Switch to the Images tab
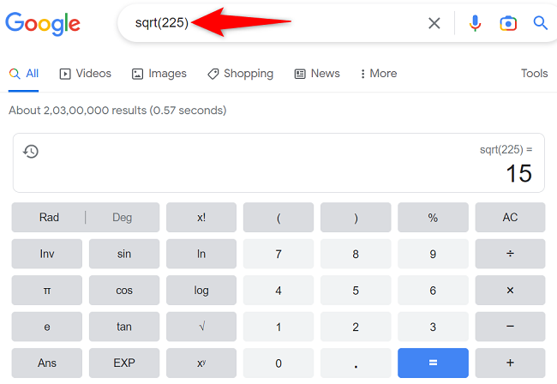557x384 pixels. pyautogui.click(x=159, y=74)
